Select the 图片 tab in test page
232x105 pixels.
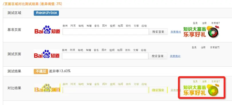pos(104,50)
